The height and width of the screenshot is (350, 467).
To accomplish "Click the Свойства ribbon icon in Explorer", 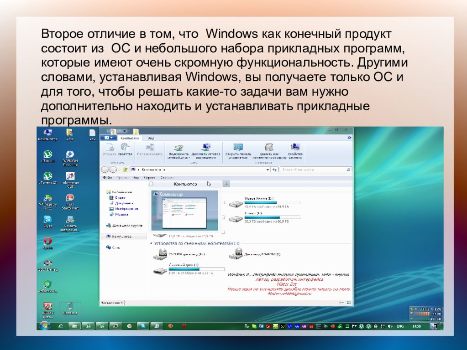I will coord(125,149).
